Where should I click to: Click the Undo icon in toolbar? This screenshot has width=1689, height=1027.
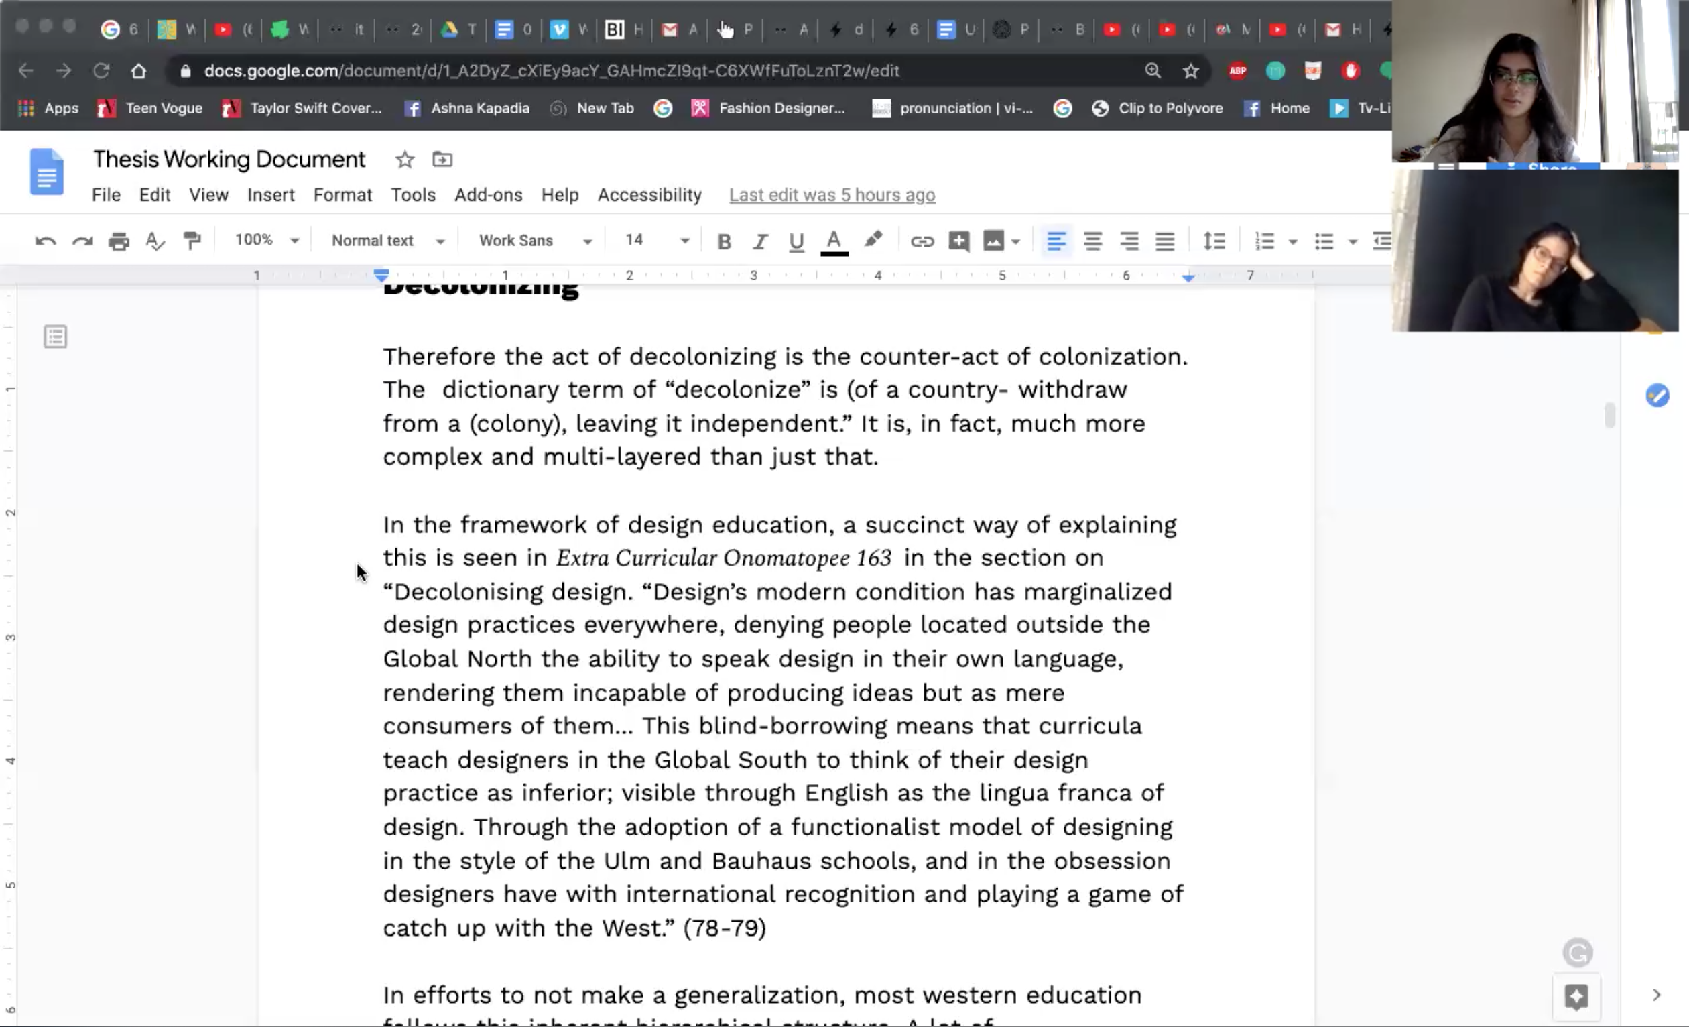point(46,241)
